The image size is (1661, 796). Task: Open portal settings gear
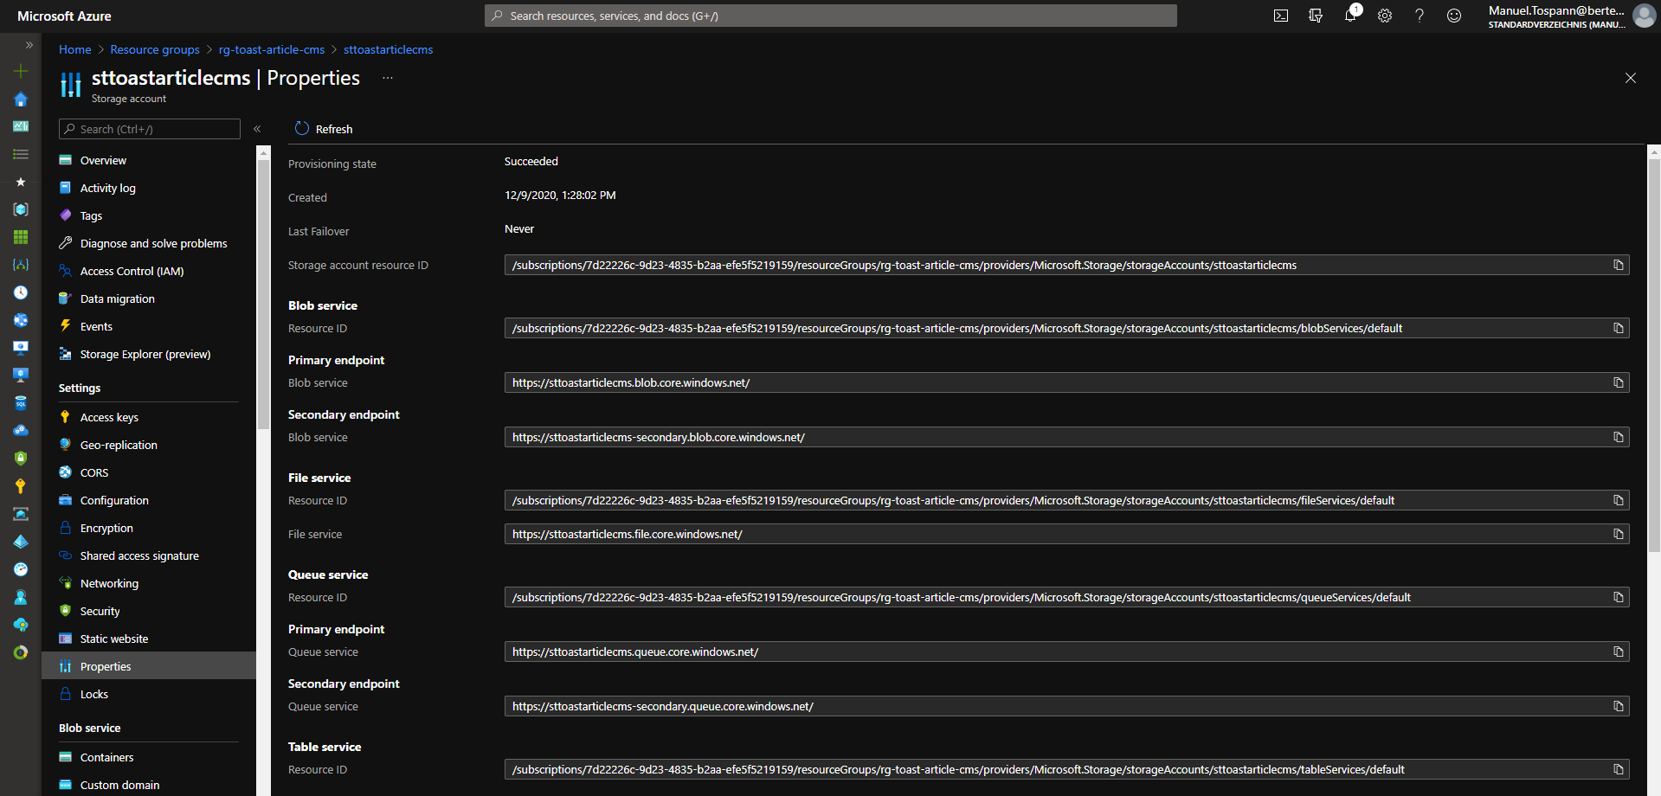pyautogui.click(x=1385, y=16)
